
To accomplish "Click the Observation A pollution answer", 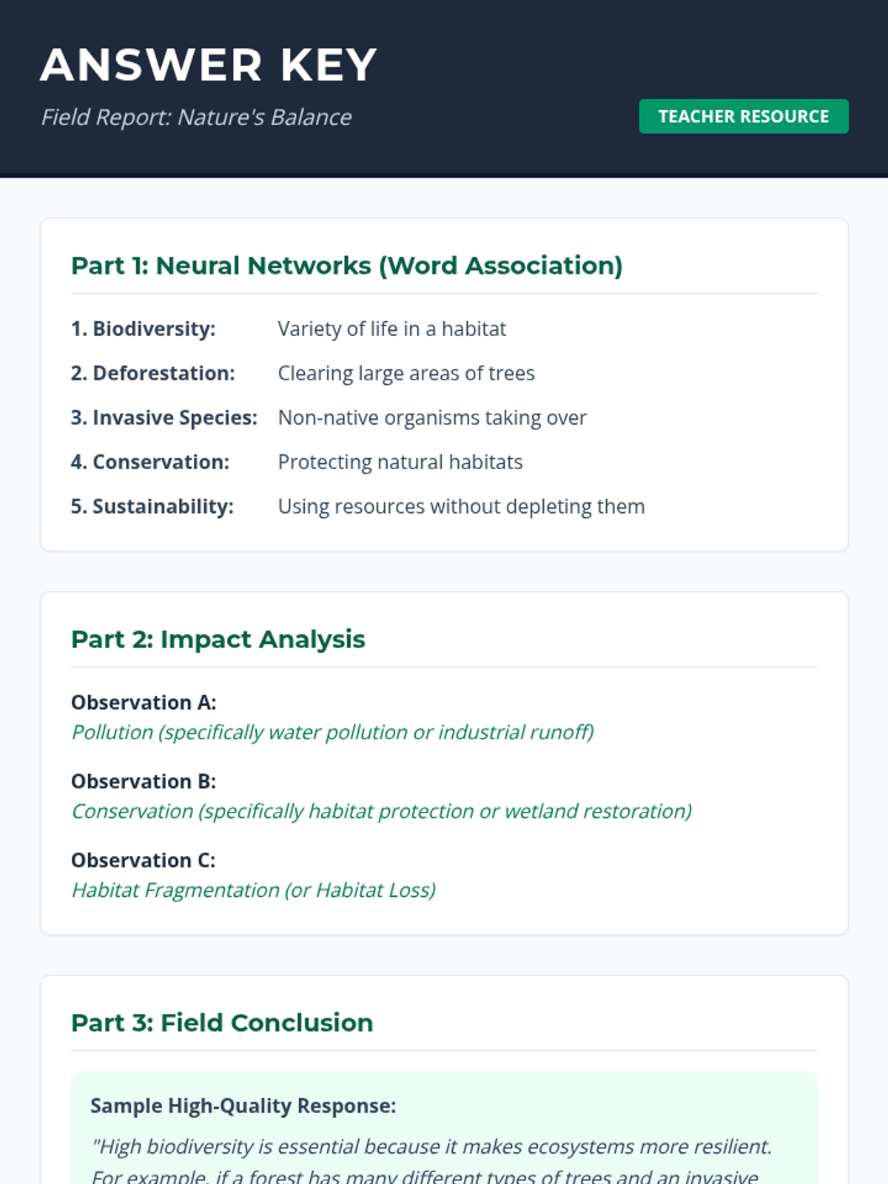I will pos(332,732).
